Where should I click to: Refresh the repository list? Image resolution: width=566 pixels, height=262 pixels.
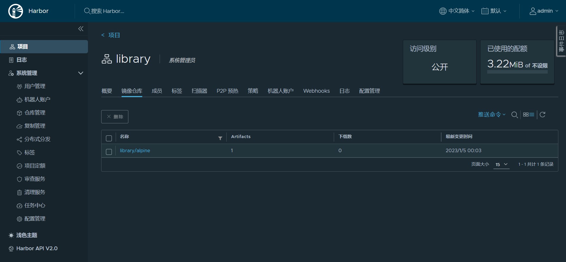tap(542, 115)
